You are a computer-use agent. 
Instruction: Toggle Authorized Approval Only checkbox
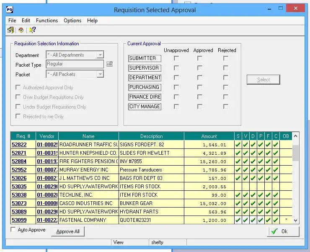(x=18, y=87)
